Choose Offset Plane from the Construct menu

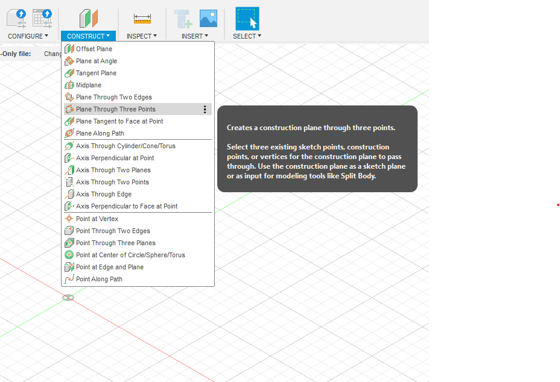[94, 49]
